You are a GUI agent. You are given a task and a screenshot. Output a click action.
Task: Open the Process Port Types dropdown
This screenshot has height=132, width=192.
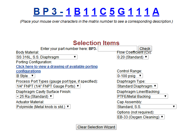coord(48,86)
